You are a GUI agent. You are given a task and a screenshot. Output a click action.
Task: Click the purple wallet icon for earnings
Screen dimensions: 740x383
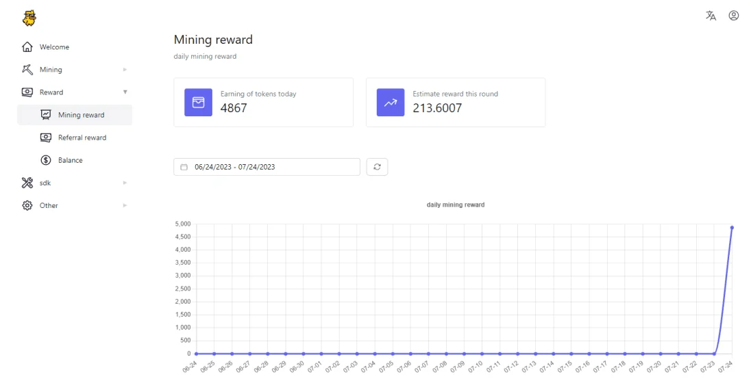[198, 102]
